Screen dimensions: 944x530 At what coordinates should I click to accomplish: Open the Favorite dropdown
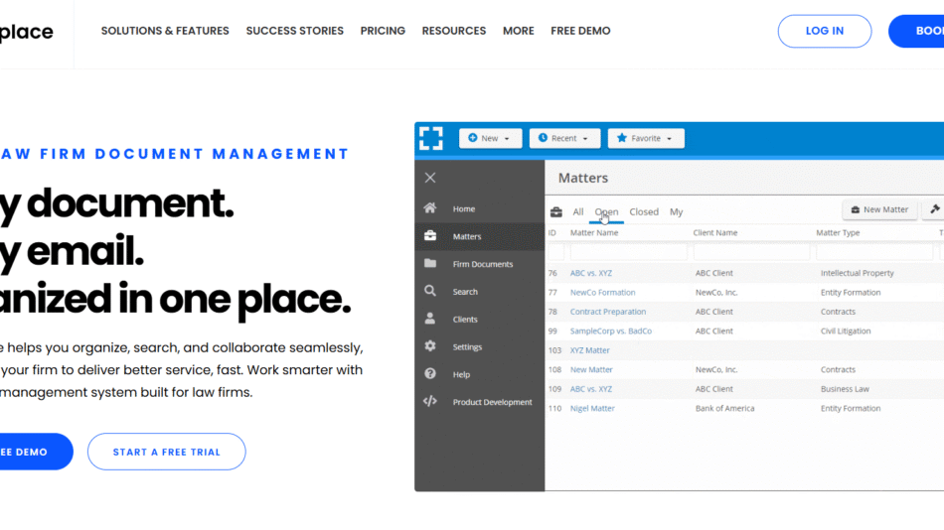[646, 139]
